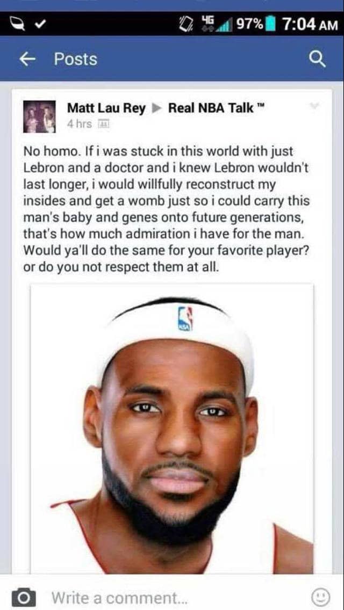
Task: Tap the 7:04 AM clock in status bar
Action: click(309, 25)
